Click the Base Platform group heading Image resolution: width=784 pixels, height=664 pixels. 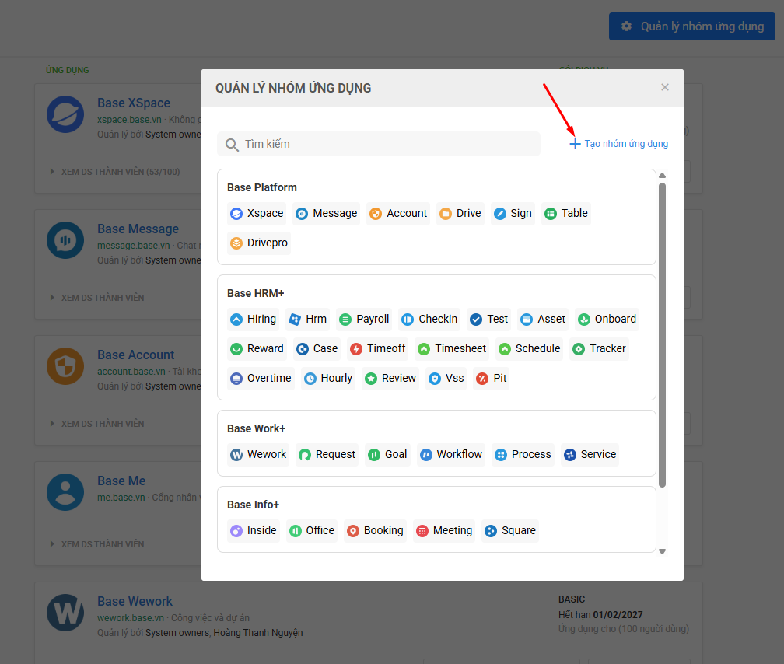[262, 187]
